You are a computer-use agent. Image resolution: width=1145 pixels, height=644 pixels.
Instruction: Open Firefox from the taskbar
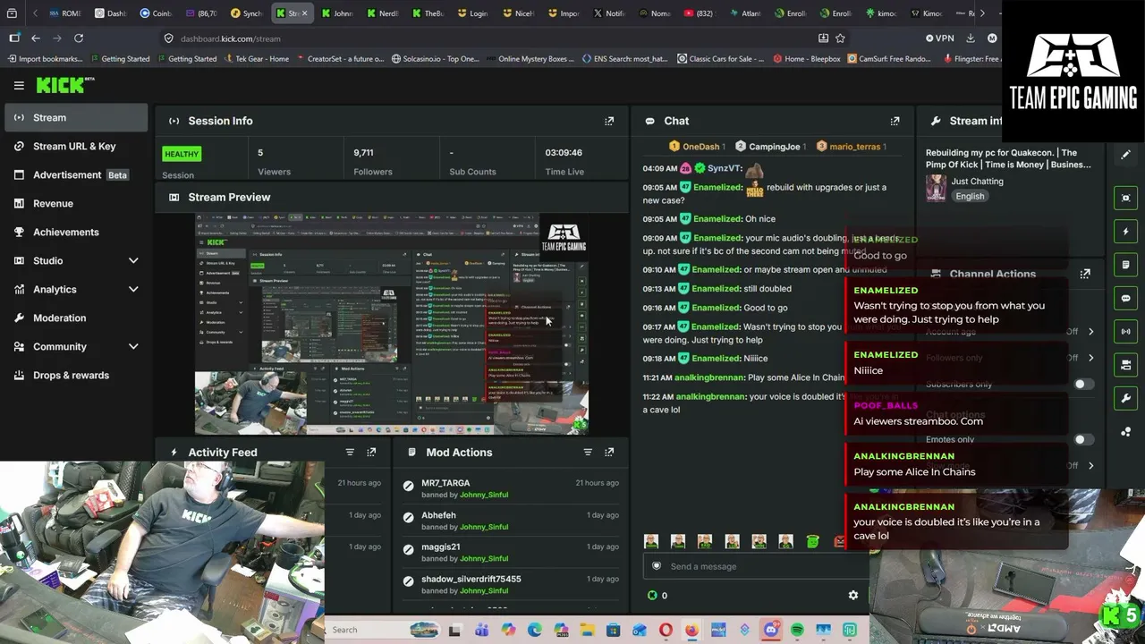point(691,630)
